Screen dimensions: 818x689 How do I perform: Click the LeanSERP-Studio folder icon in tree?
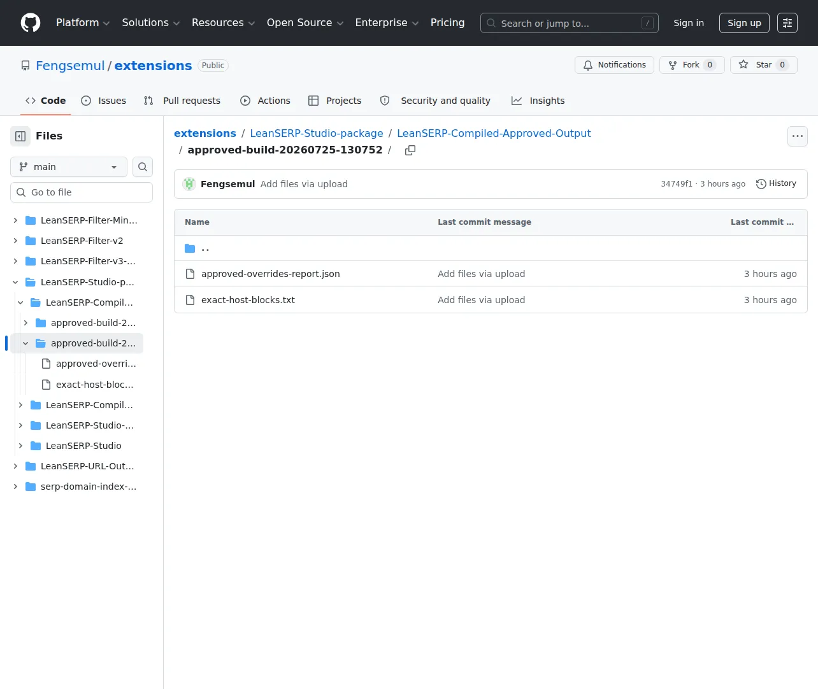click(36, 446)
